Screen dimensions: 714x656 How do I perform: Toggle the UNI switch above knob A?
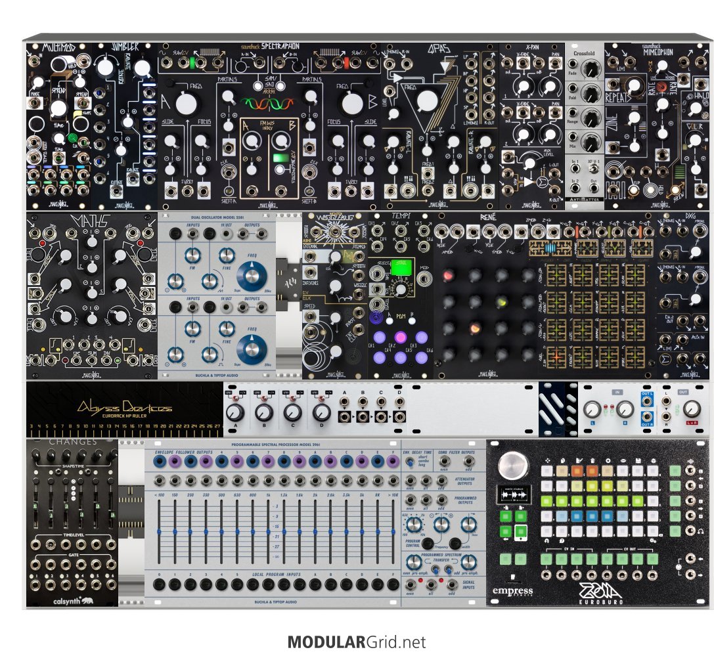coord(235,399)
